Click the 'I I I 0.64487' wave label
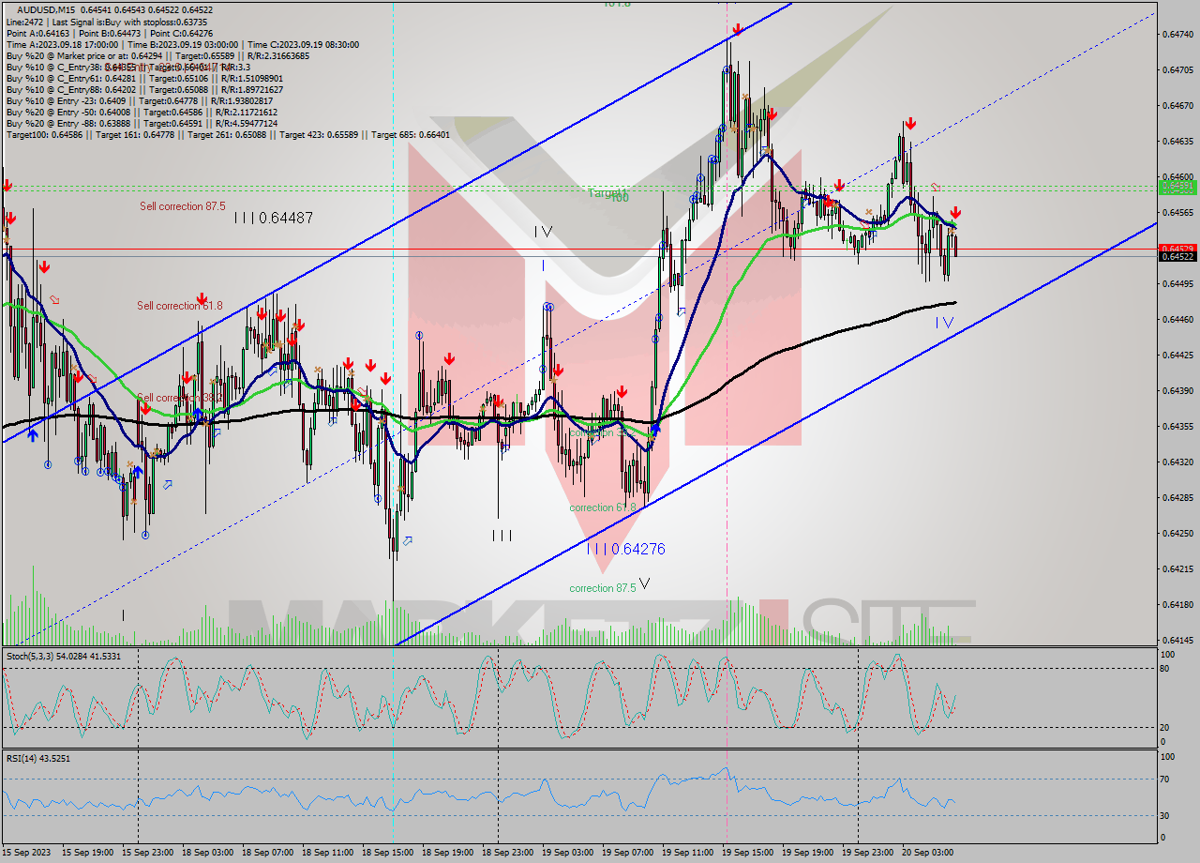 click(274, 218)
